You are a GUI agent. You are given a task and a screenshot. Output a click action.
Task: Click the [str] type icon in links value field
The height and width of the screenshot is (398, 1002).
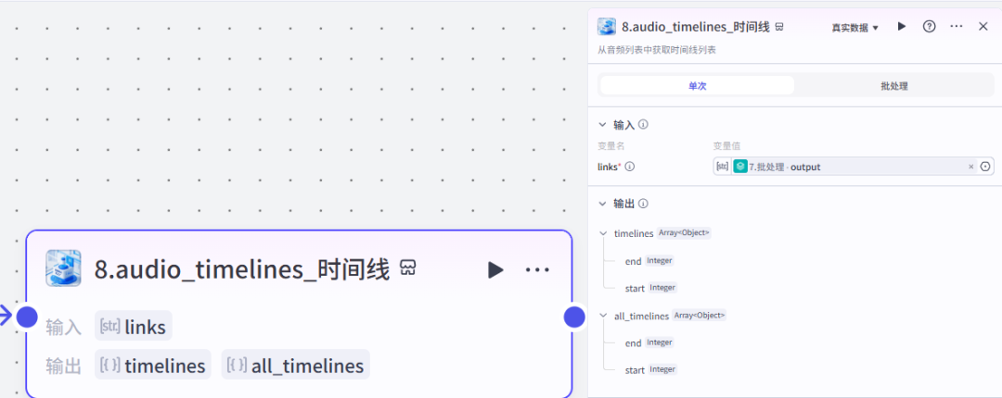click(x=723, y=167)
